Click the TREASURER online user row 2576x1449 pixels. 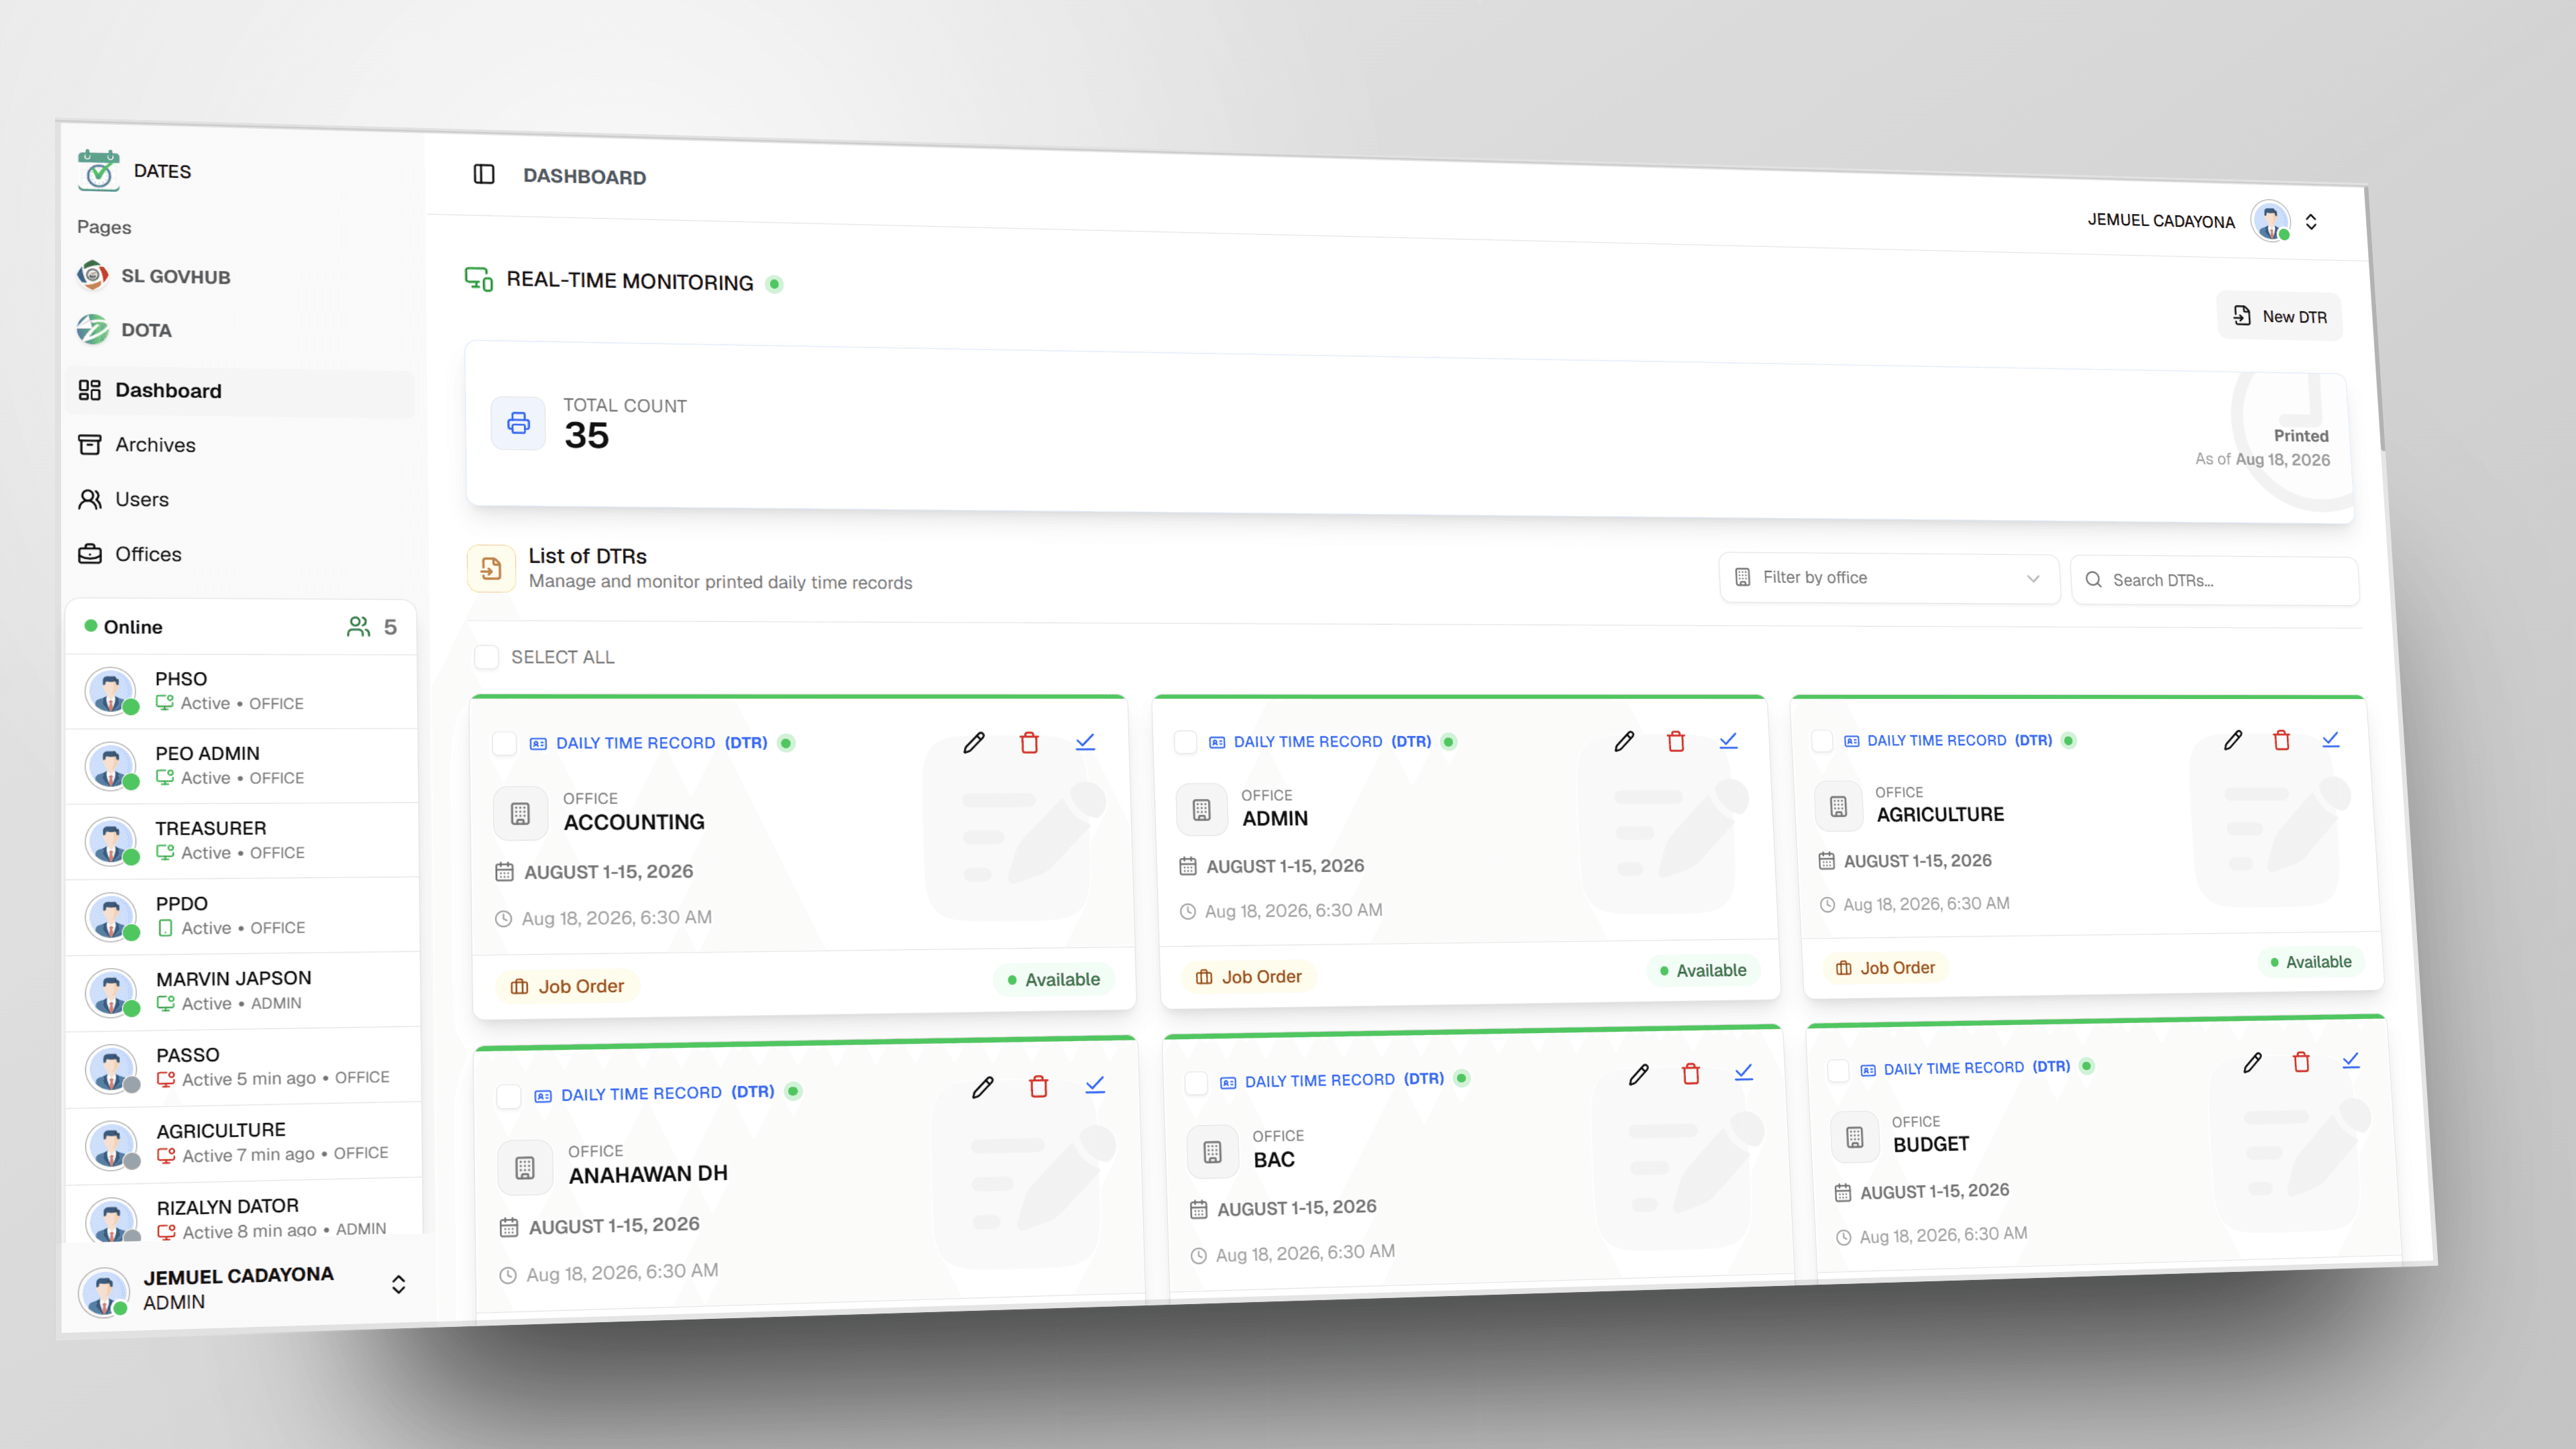coord(242,840)
